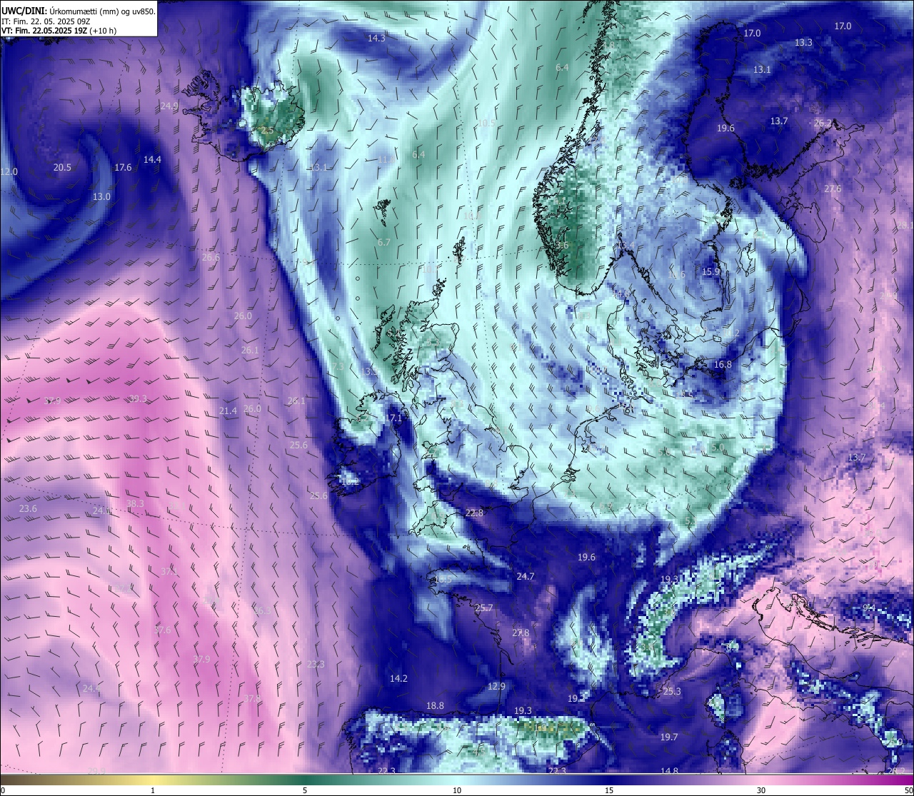
Task: Click the 23.3 value label
Action: coord(316,665)
